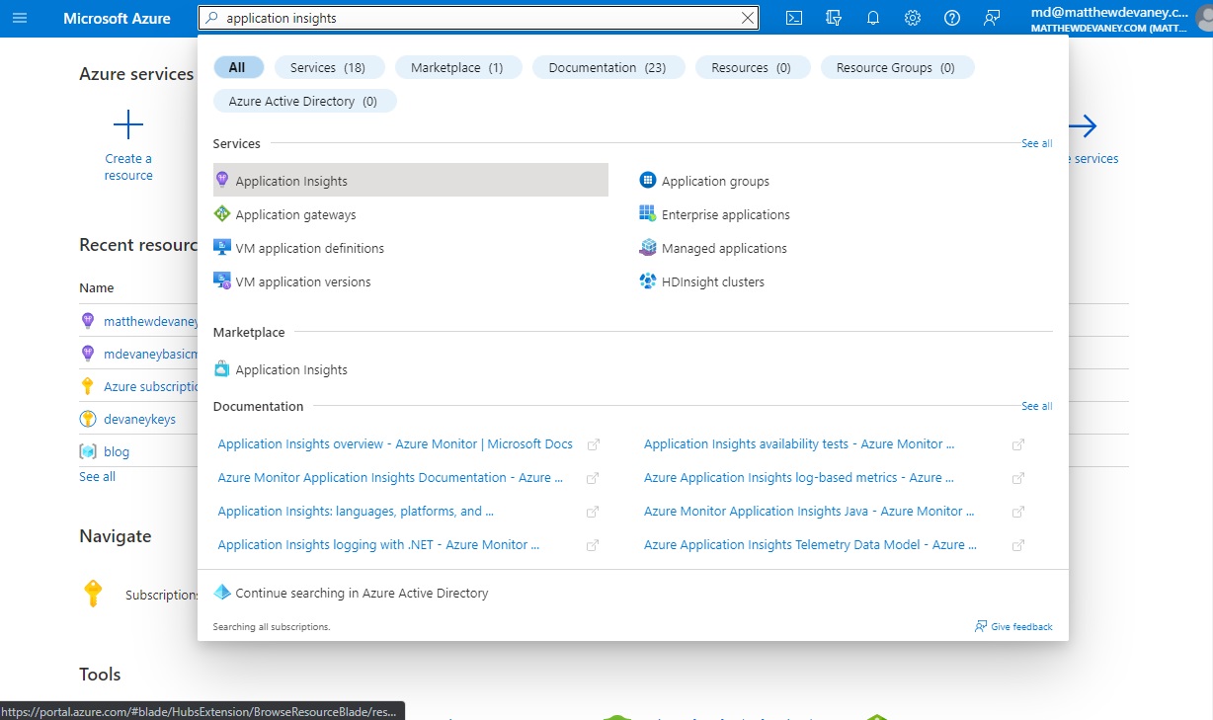Open portal settings gear
Viewport: 1213px width, 720px height.
point(913,18)
